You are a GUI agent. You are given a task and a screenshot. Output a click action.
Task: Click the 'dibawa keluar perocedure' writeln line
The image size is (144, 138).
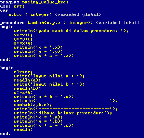coord(63,113)
